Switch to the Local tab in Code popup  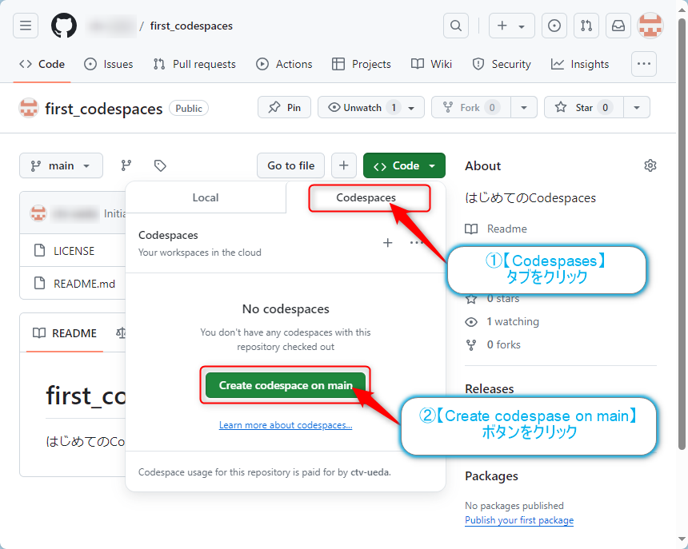[206, 197]
